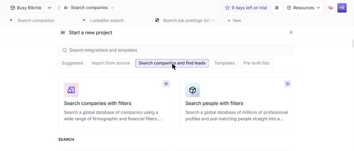Viewport: 354px width, 151px height.
Task: Click the Resources help circle icon
Action: [289, 8]
